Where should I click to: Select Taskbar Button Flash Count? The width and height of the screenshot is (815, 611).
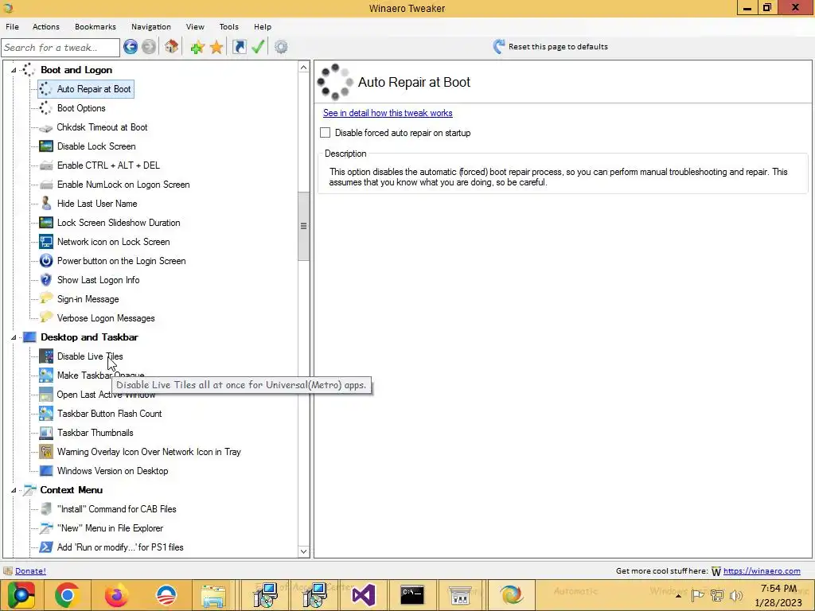109,414
